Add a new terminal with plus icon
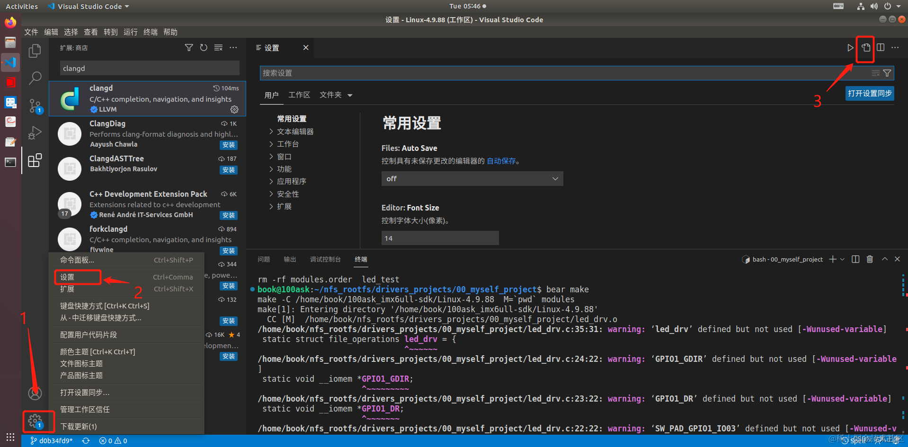 click(x=833, y=259)
